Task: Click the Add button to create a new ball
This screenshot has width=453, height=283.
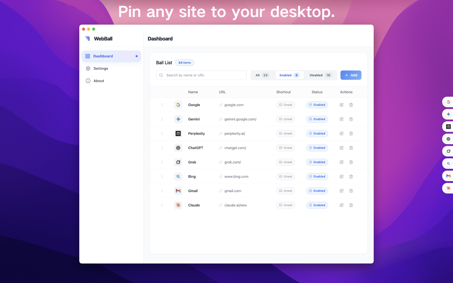Action: pos(351,75)
